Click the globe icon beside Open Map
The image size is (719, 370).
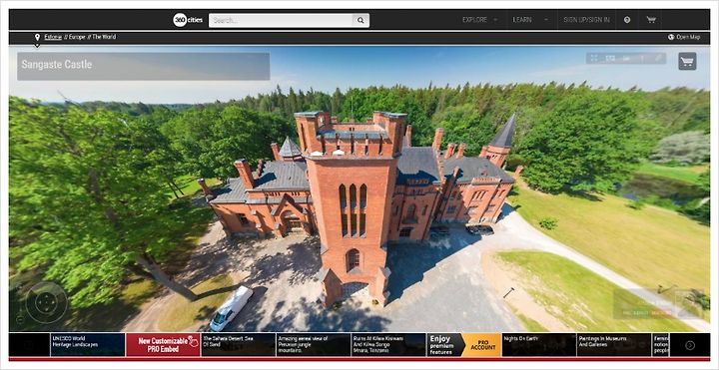coord(671,37)
